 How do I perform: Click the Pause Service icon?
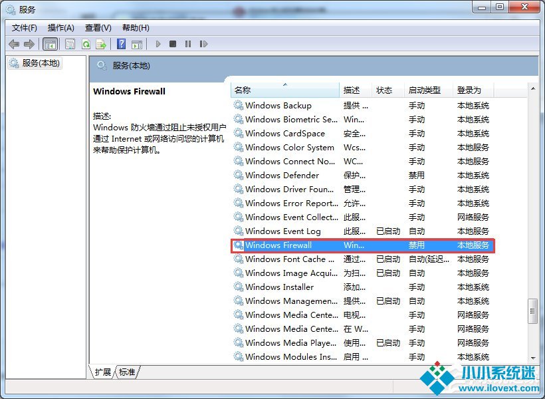[x=188, y=44]
